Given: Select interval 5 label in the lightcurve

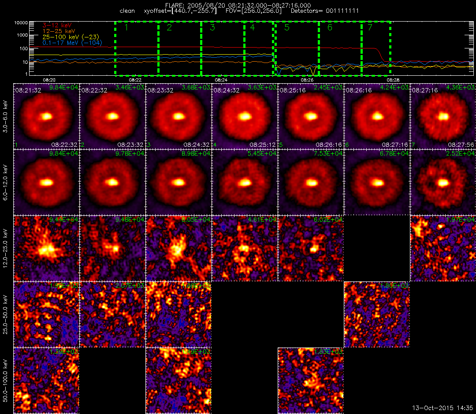Looking at the screenshot, I should click(287, 28).
